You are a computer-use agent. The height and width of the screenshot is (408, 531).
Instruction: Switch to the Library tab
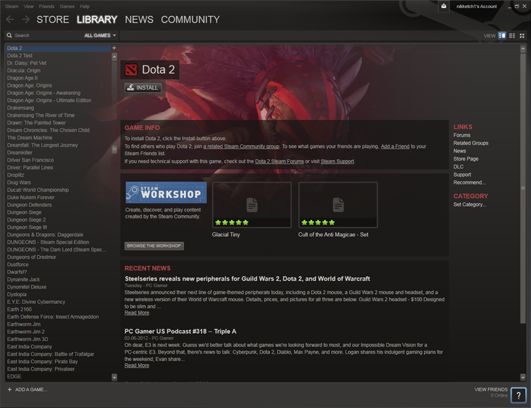tap(97, 20)
